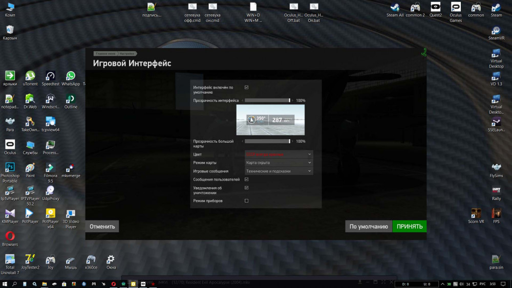This screenshot has height=288, width=512.
Task: Open the Oculus desktop icon
Action: pyautogui.click(x=10, y=147)
